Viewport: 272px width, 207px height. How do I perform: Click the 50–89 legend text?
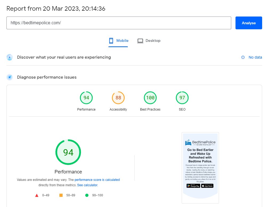tap(71, 195)
